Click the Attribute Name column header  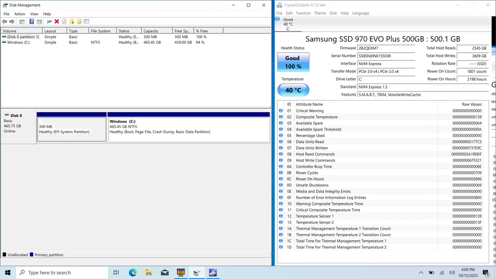pos(366,104)
